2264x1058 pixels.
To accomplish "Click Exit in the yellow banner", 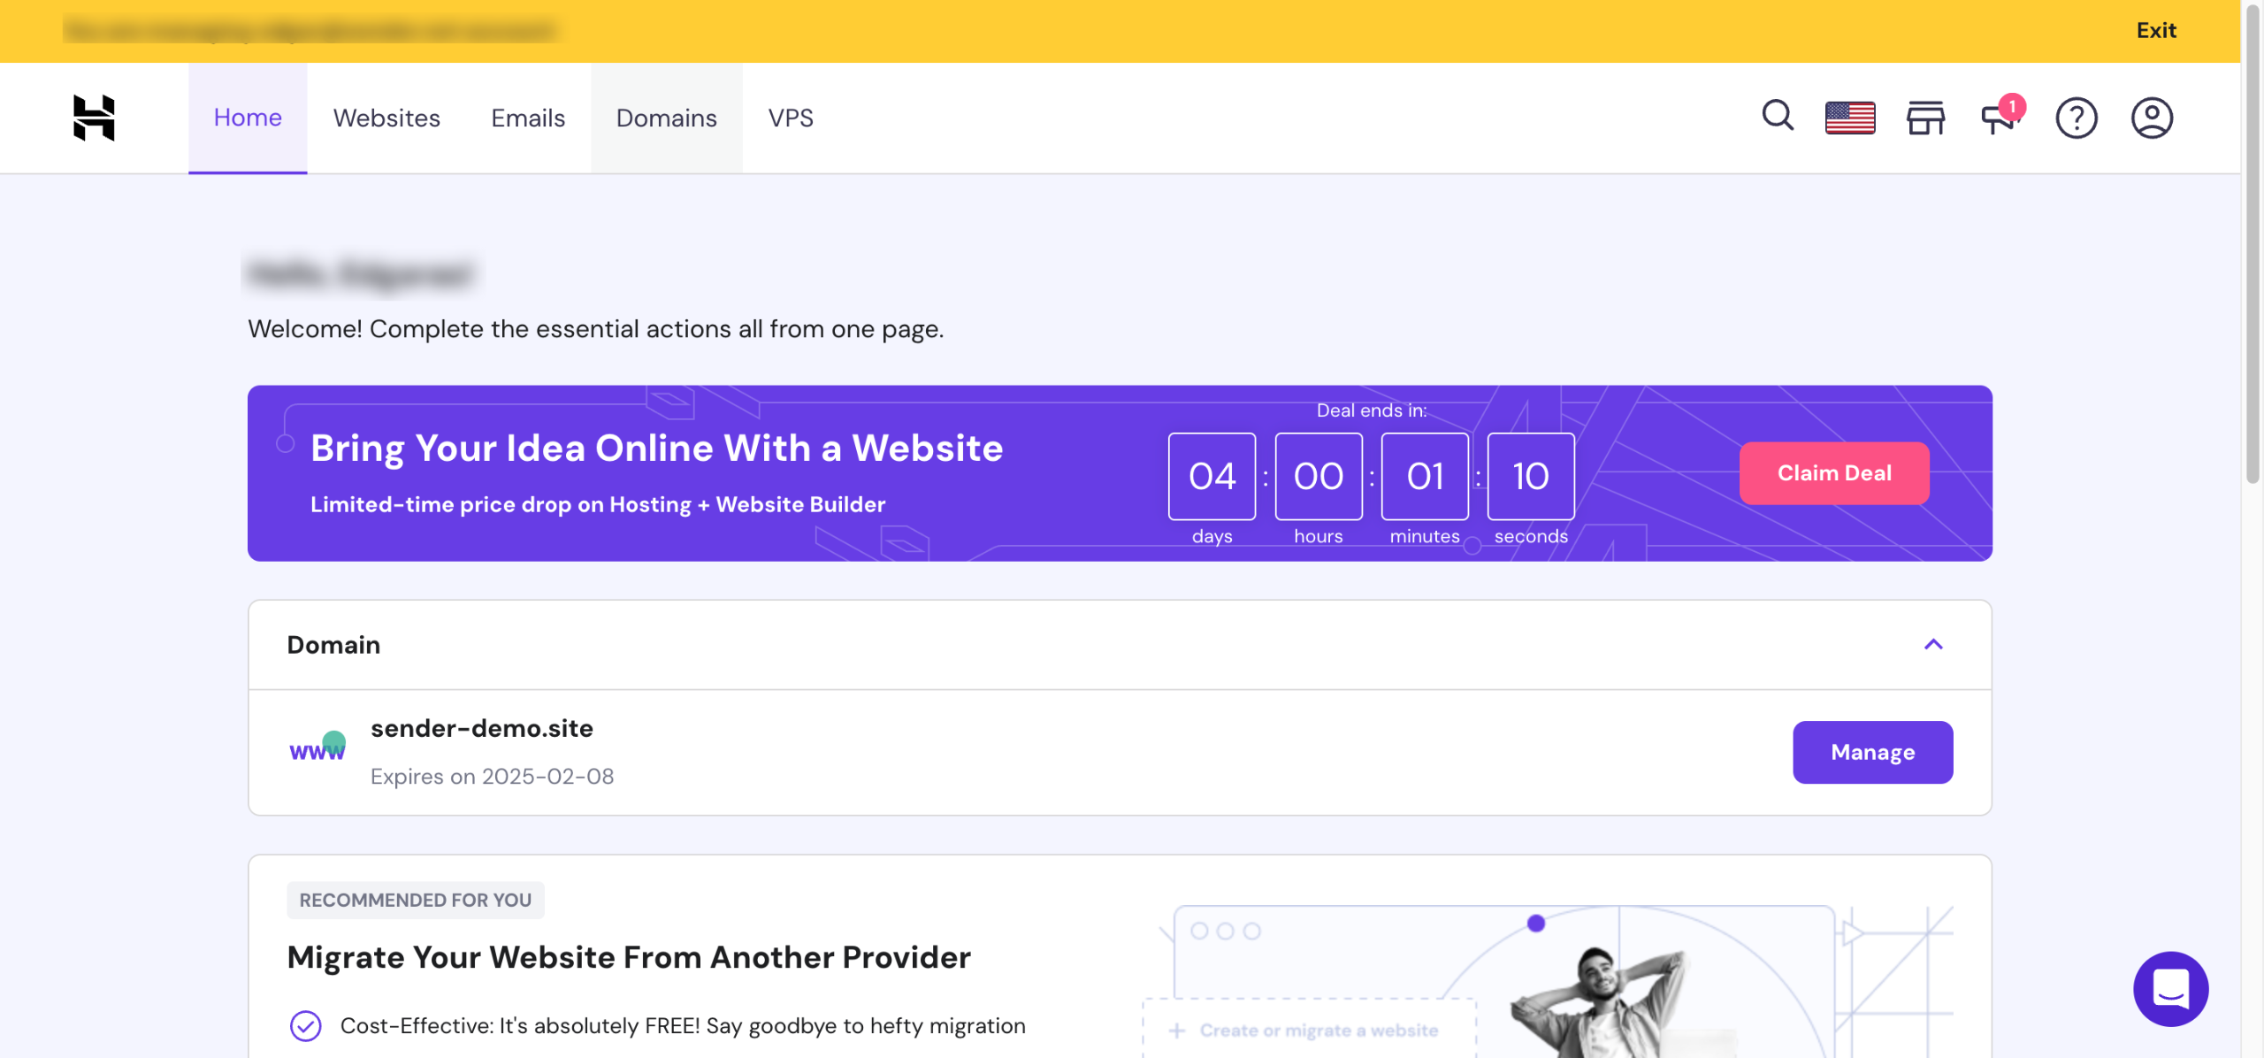I will click(x=2155, y=30).
